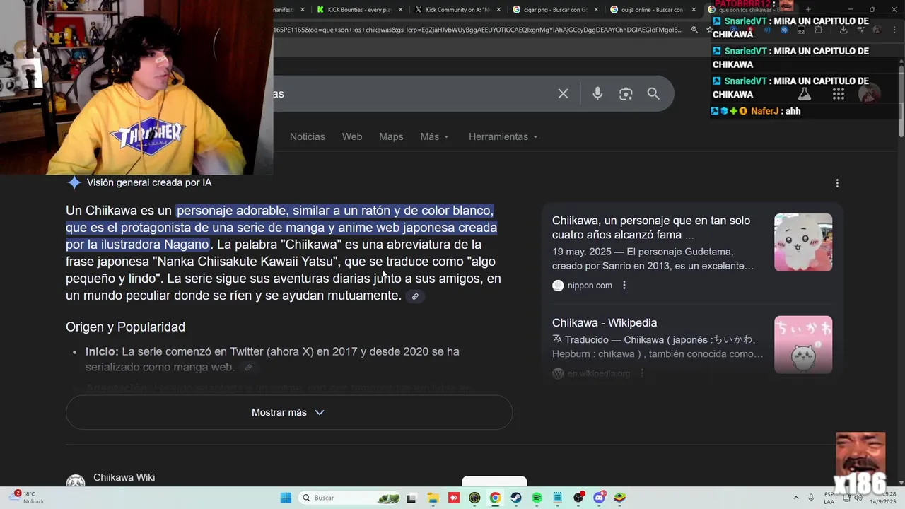
Task: Open Google Lens image search
Action: 626,94
